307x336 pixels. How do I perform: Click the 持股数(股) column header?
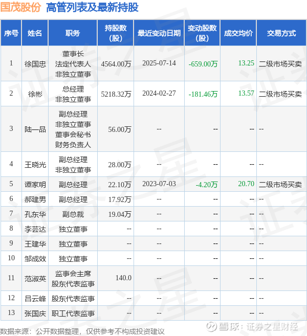[x=116, y=33]
